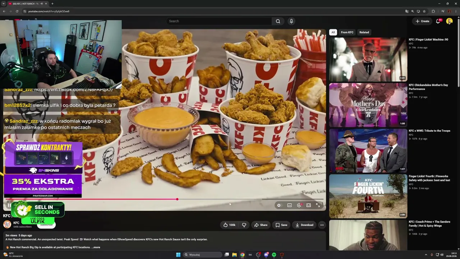This screenshot has height=259, width=460.
Task: Toggle subtitles captions in the player
Action: tap(289, 205)
